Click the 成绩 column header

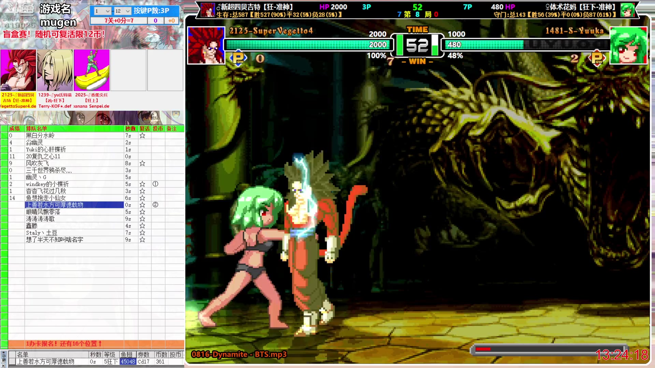click(15, 128)
